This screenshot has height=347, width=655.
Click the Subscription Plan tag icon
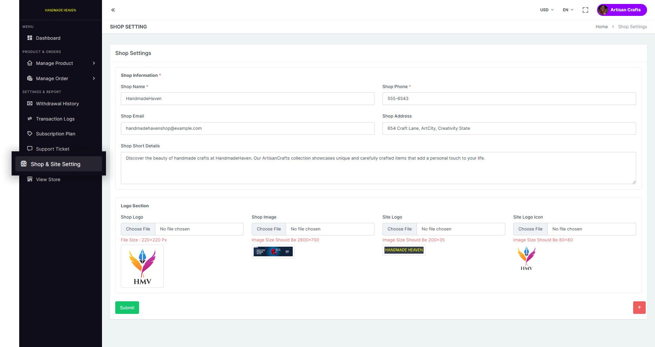pyautogui.click(x=30, y=134)
